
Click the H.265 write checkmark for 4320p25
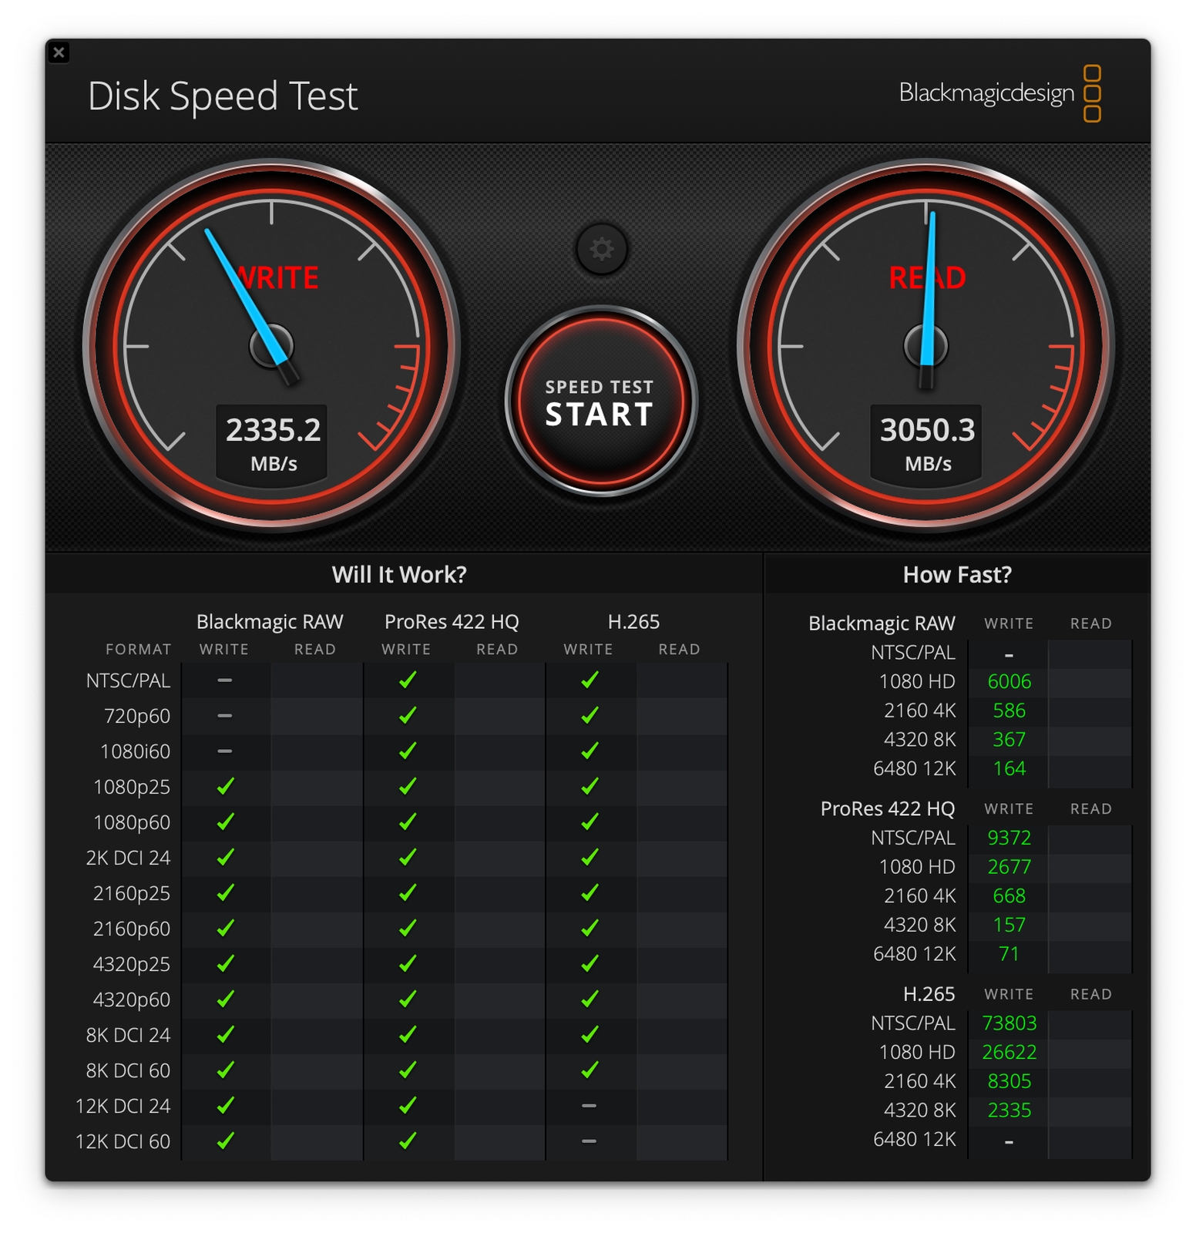coord(590,963)
